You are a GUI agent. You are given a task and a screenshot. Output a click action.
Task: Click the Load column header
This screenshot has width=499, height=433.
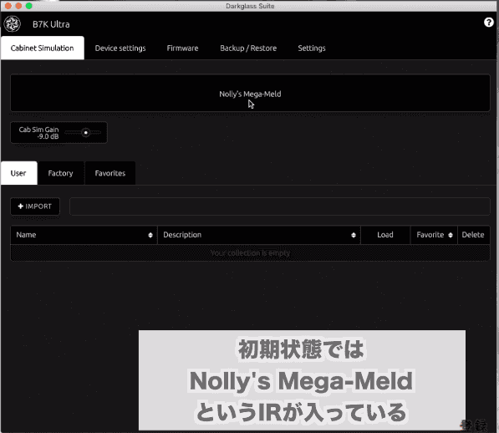(385, 235)
